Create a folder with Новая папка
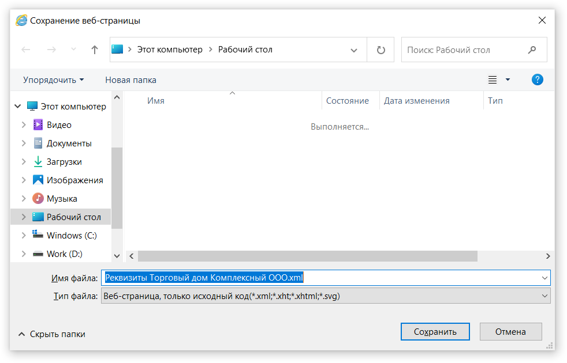Screen dimensions: 567x363 pyautogui.click(x=130, y=80)
